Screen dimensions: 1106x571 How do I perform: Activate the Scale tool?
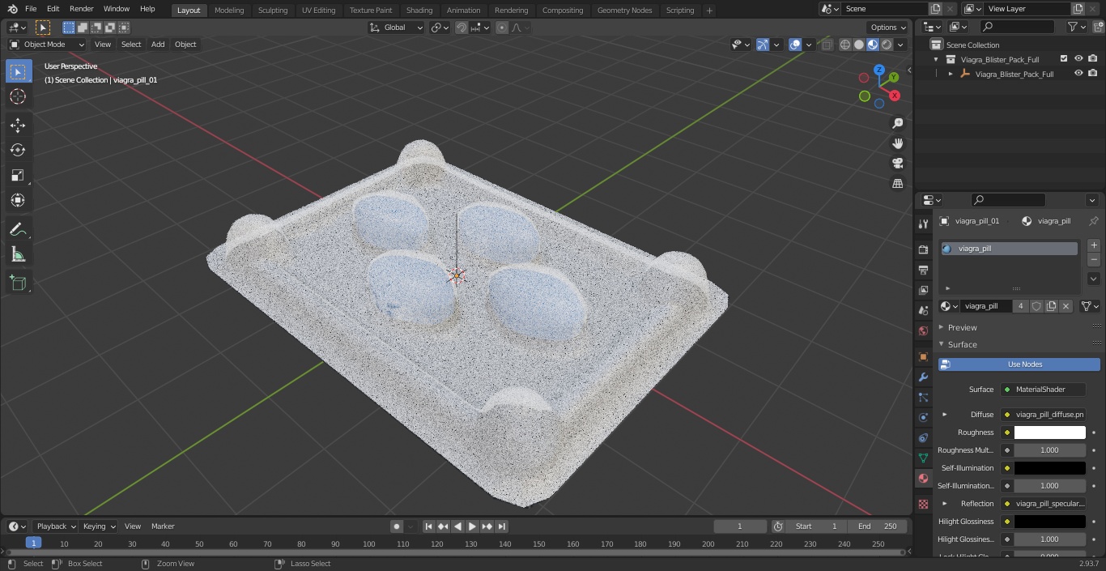point(18,175)
